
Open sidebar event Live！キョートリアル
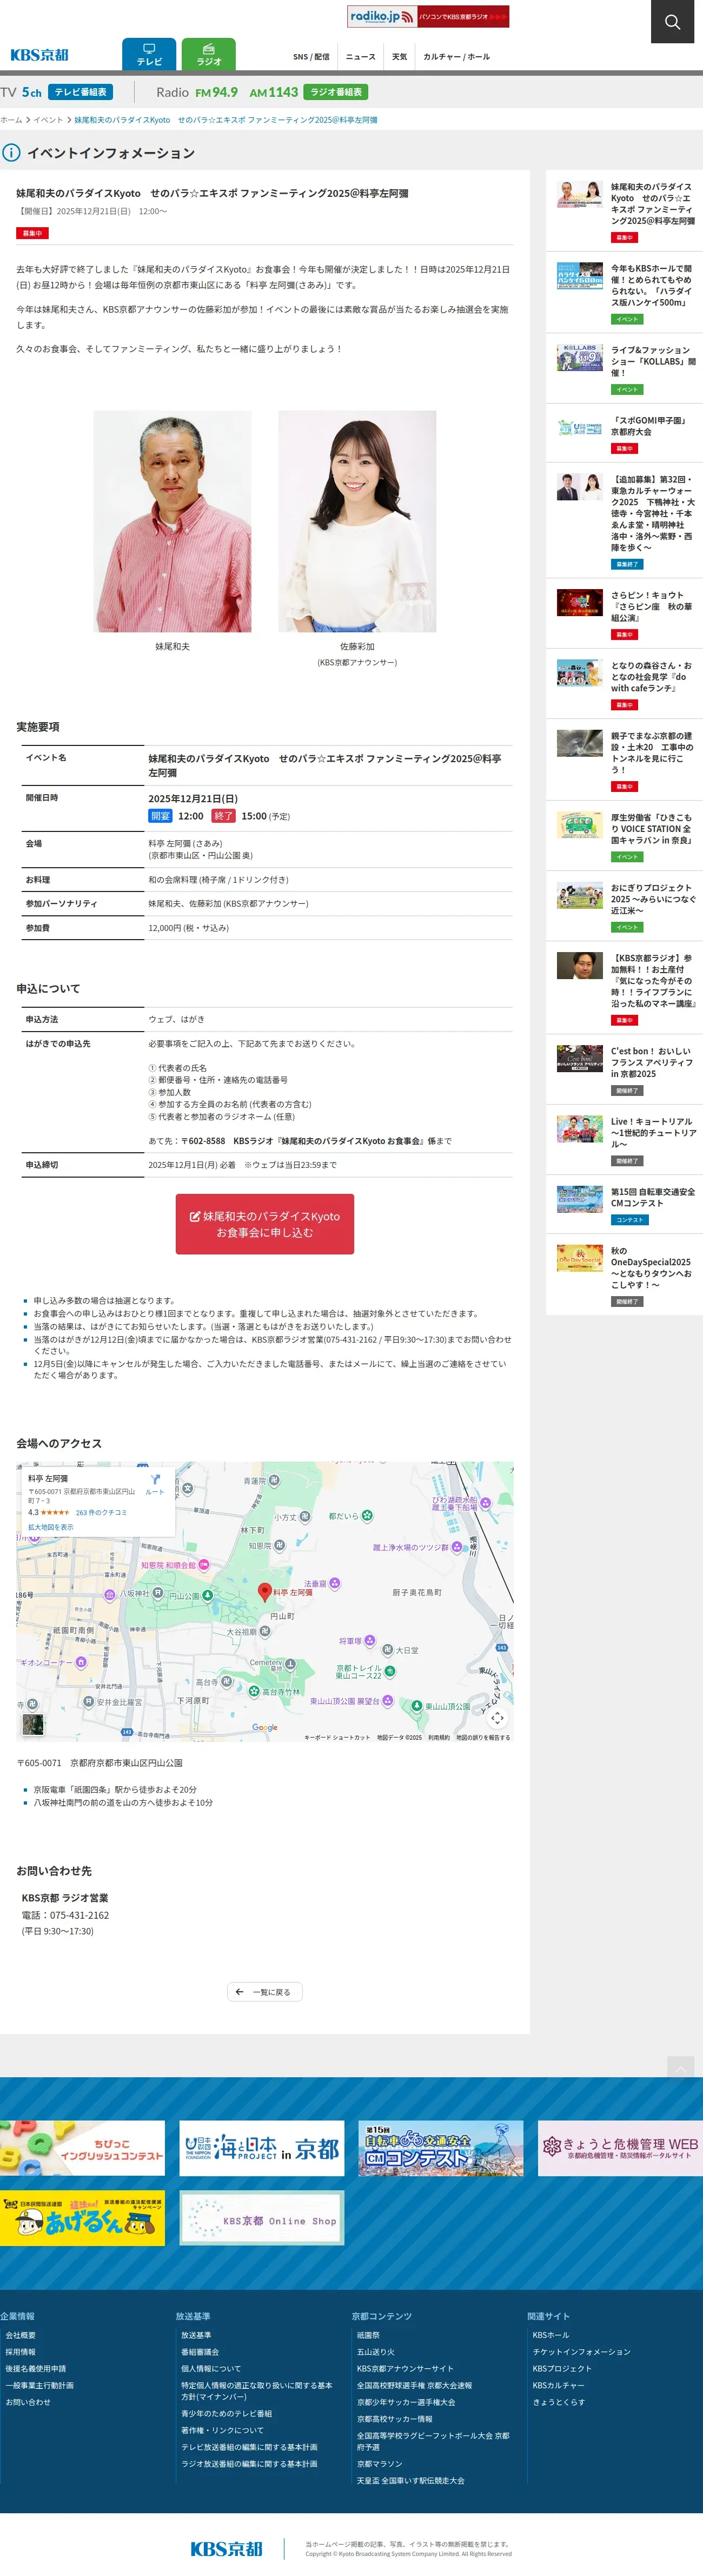pos(624,1139)
